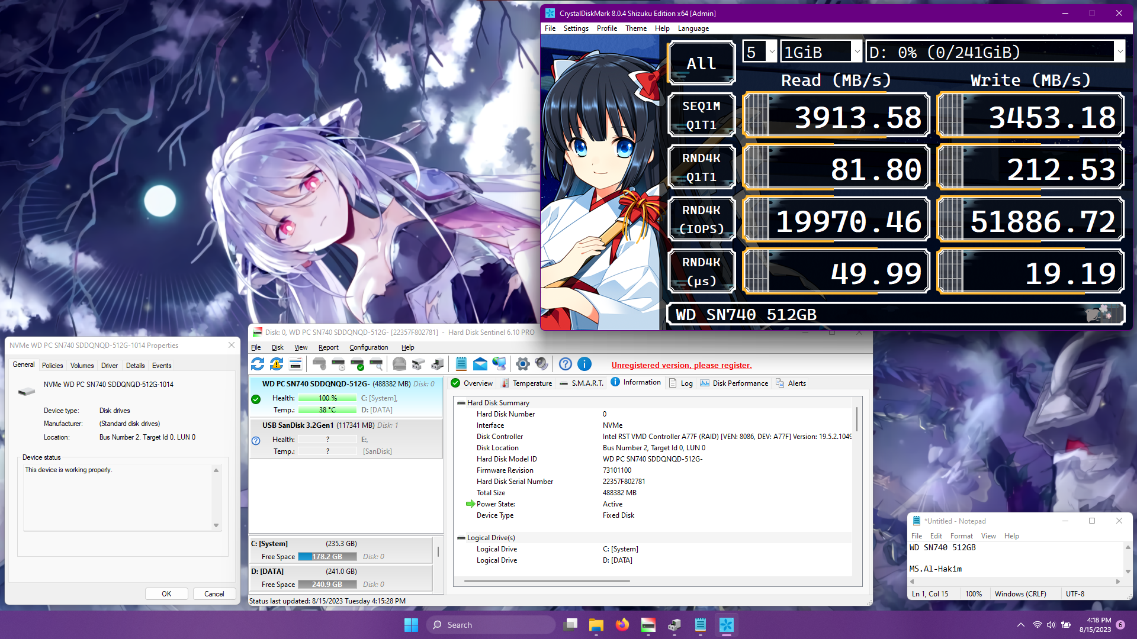Open the Driver tab in Properties dialog

[110, 366]
